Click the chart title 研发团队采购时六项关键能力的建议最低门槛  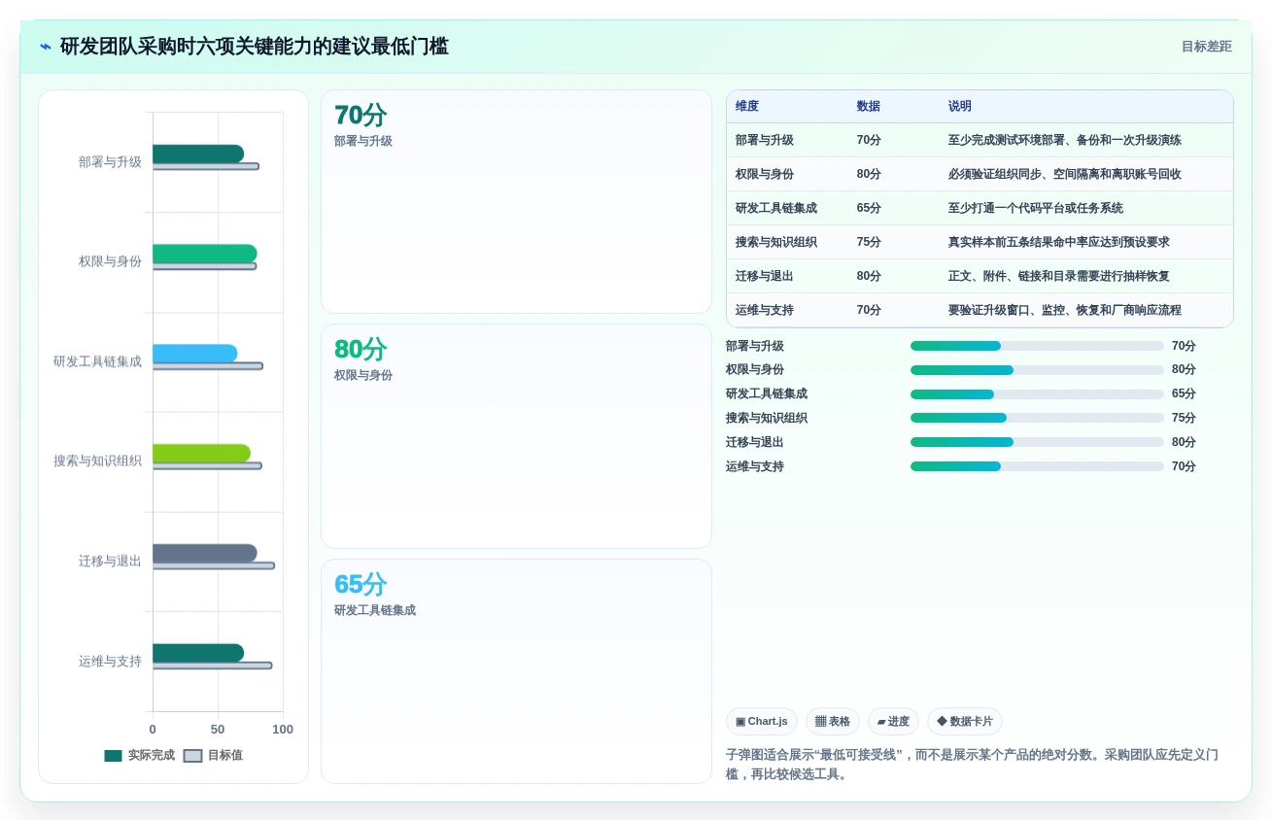255,47
